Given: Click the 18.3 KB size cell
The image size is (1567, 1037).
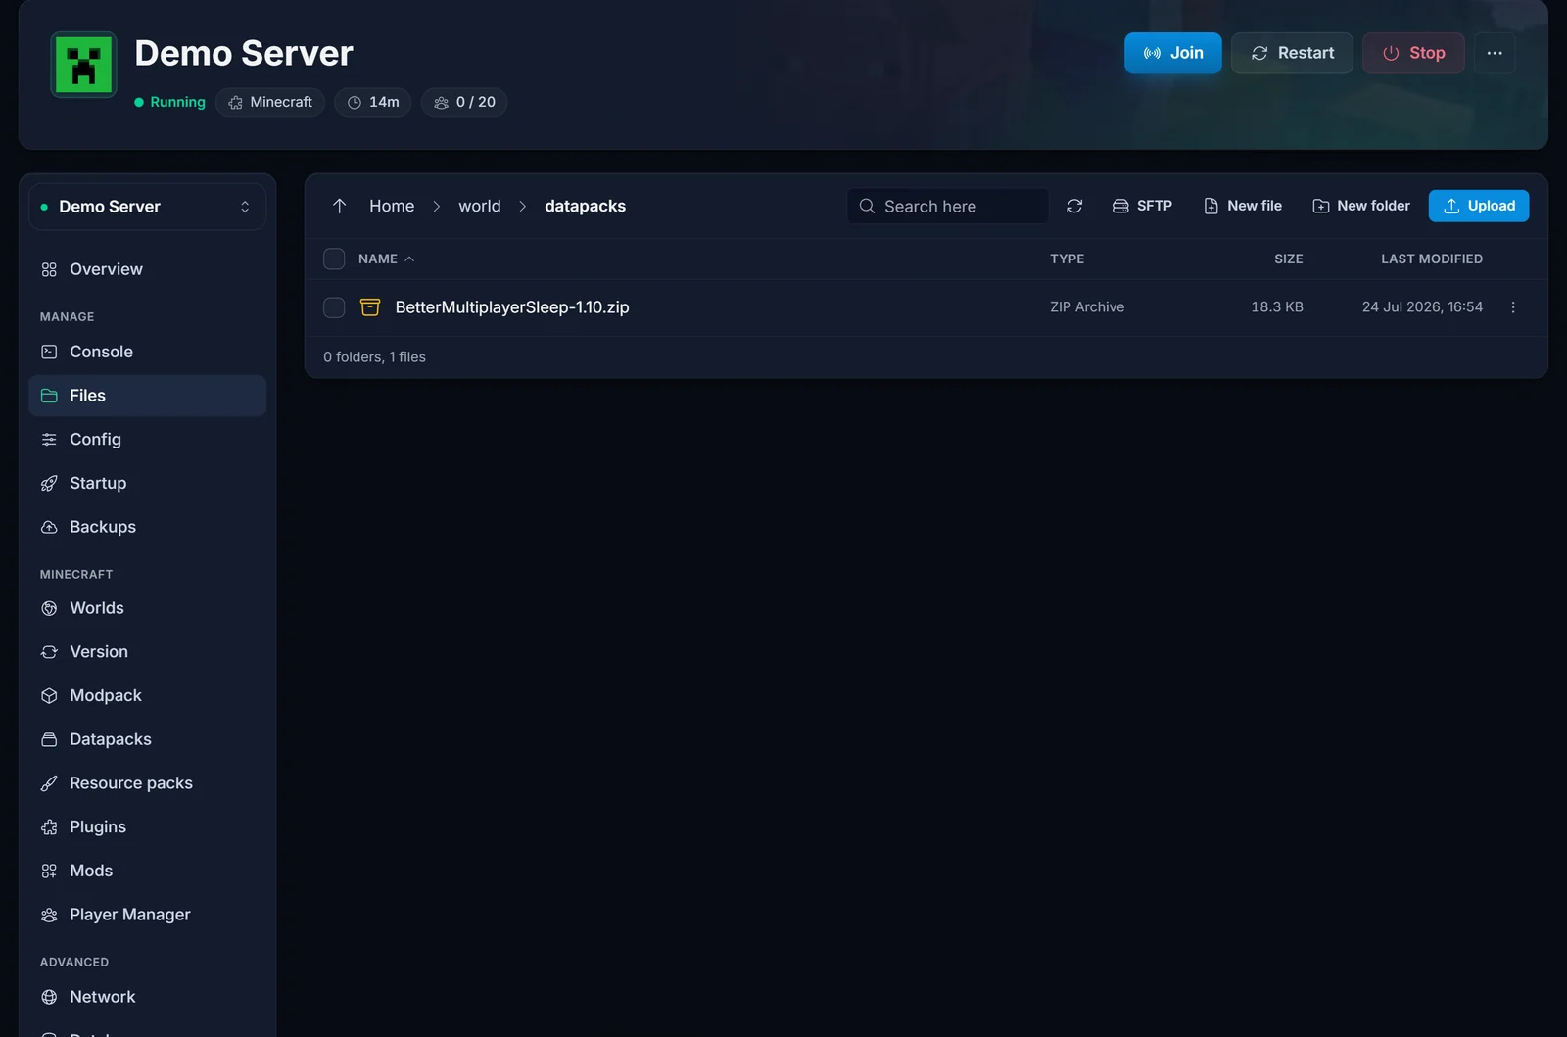Looking at the screenshot, I should click(1277, 307).
